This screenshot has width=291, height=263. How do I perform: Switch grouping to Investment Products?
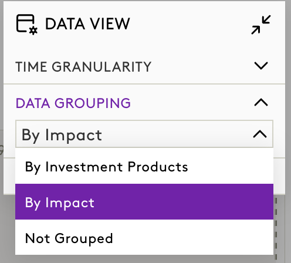click(x=144, y=166)
